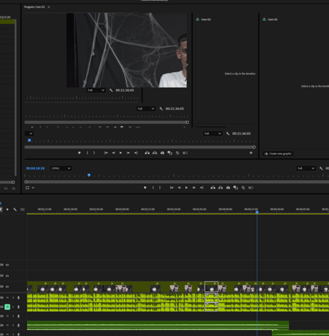Image resolution: width=329 pixels, height=336 pixels.
Task: Click the Create new graphic button
Action: pyautogui.click(x=278, y=153)
